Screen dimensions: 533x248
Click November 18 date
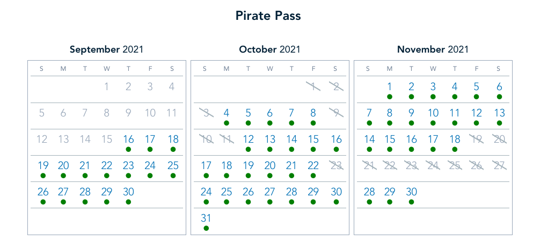pos(455,139)
